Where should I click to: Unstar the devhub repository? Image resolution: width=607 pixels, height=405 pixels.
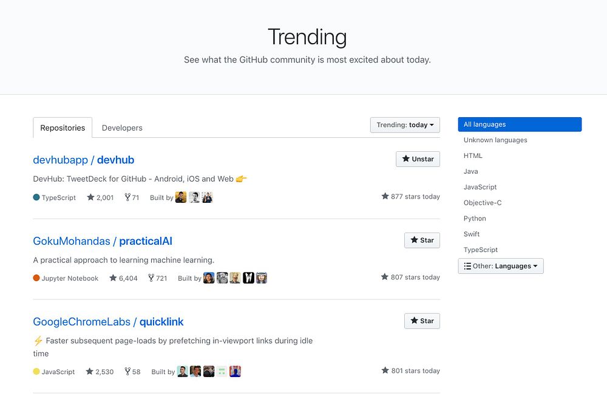[x=418, y=159]
